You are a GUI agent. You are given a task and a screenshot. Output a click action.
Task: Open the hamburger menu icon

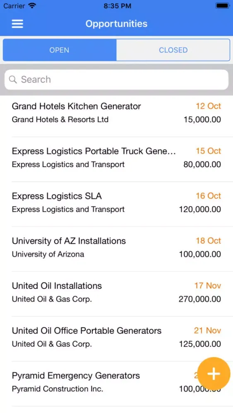pyautogui.click(x=17, y=24)
